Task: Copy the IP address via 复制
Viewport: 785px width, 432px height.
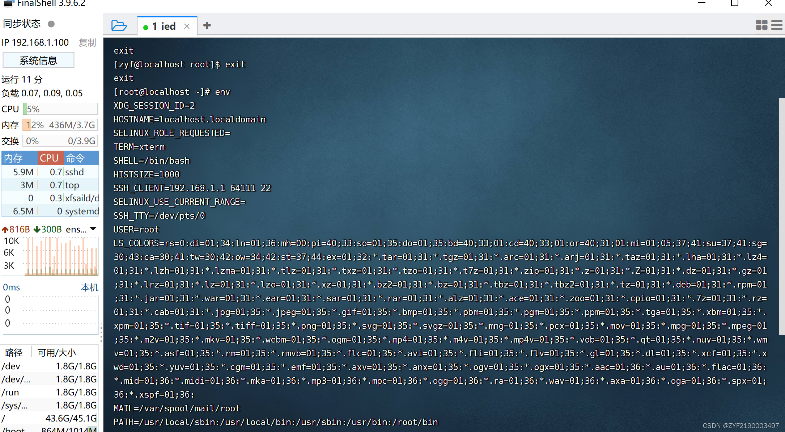Action: click(87, 43)
